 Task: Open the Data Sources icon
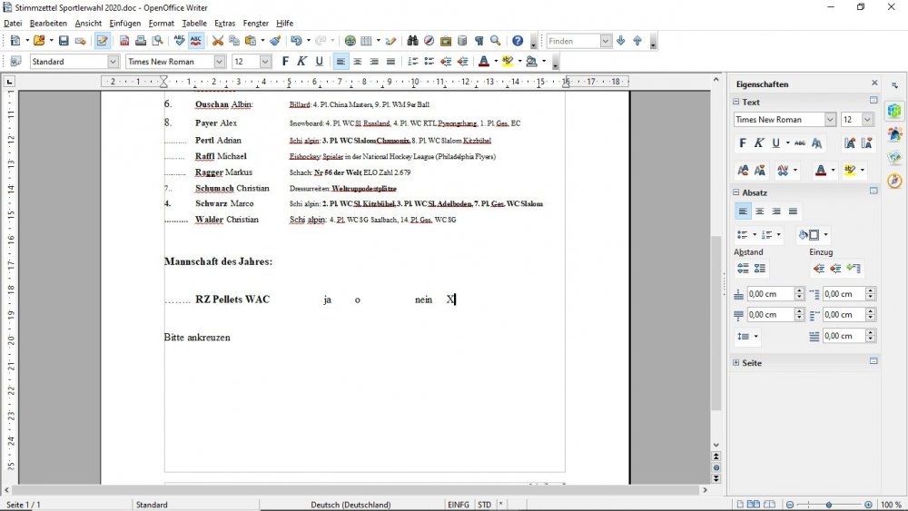[x=462, y=41]
